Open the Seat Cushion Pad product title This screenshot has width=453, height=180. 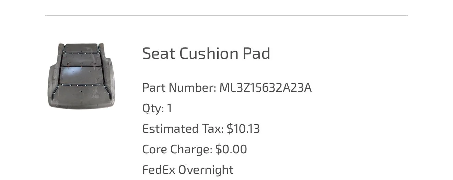coord(206,54)
